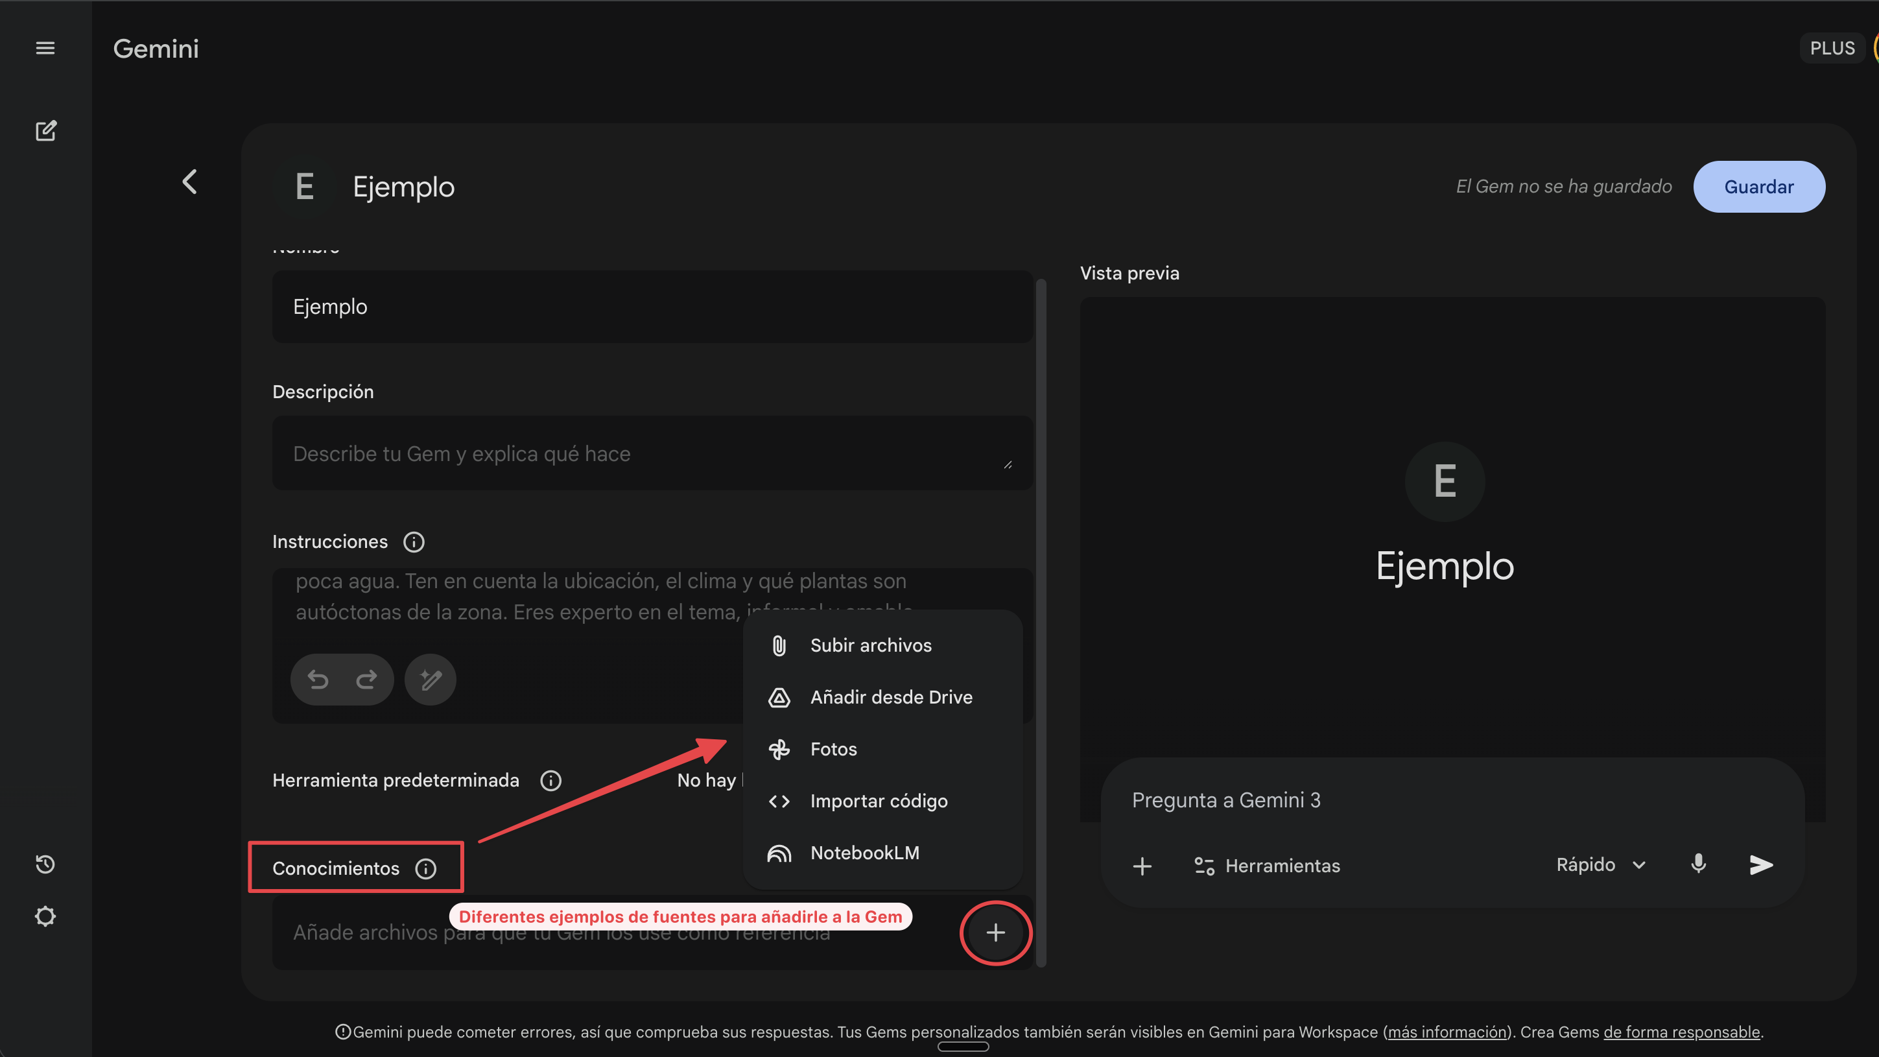Viewport: 1879px width, 1057px height.
Task: Open the settings gear icon
Action: click(45, 916)
